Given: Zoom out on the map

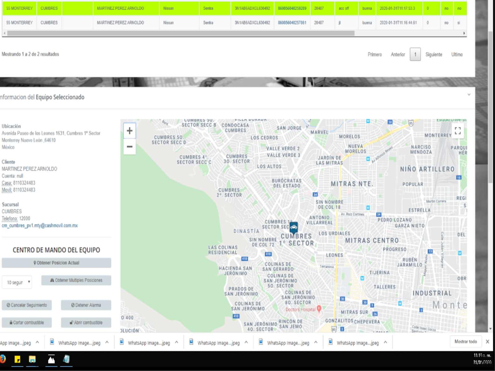Looking at the screenshot, I should pyautogui.click(x=130, y=147).
